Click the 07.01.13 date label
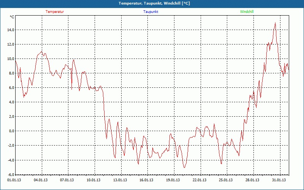304x190 pixels. tap(67, 180)
